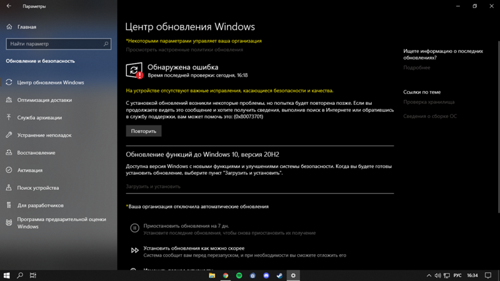The width and height of the screenshot is (500, 281).
Task: Open the blue app icon left of Discord
Action: 252,275
